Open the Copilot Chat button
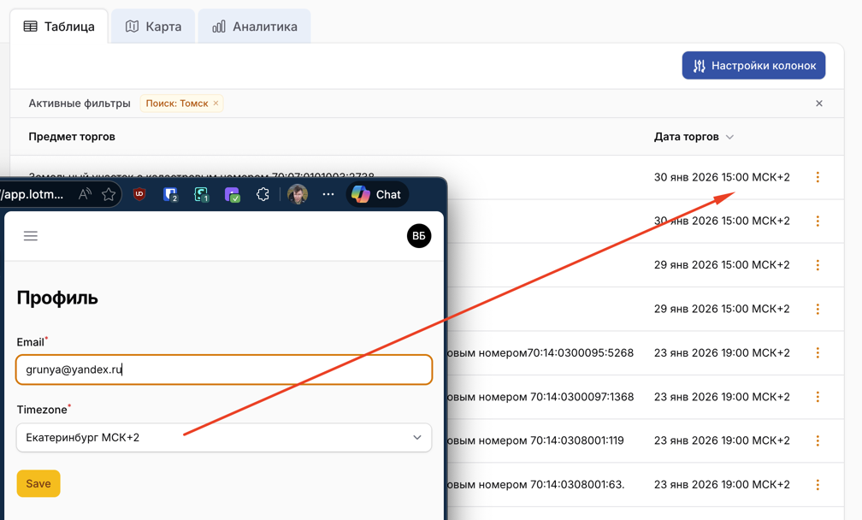Screen dimensions: 862x520 376,195
